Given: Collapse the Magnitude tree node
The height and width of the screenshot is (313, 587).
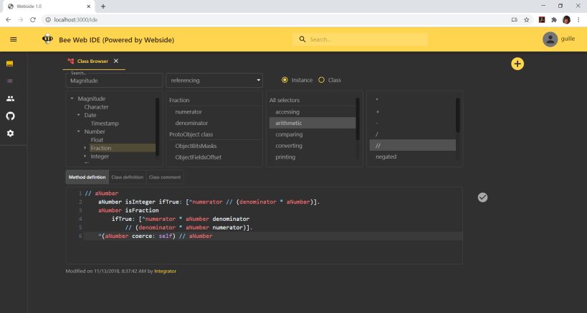Looking at the screenshot, I should [x=72, y=99].
